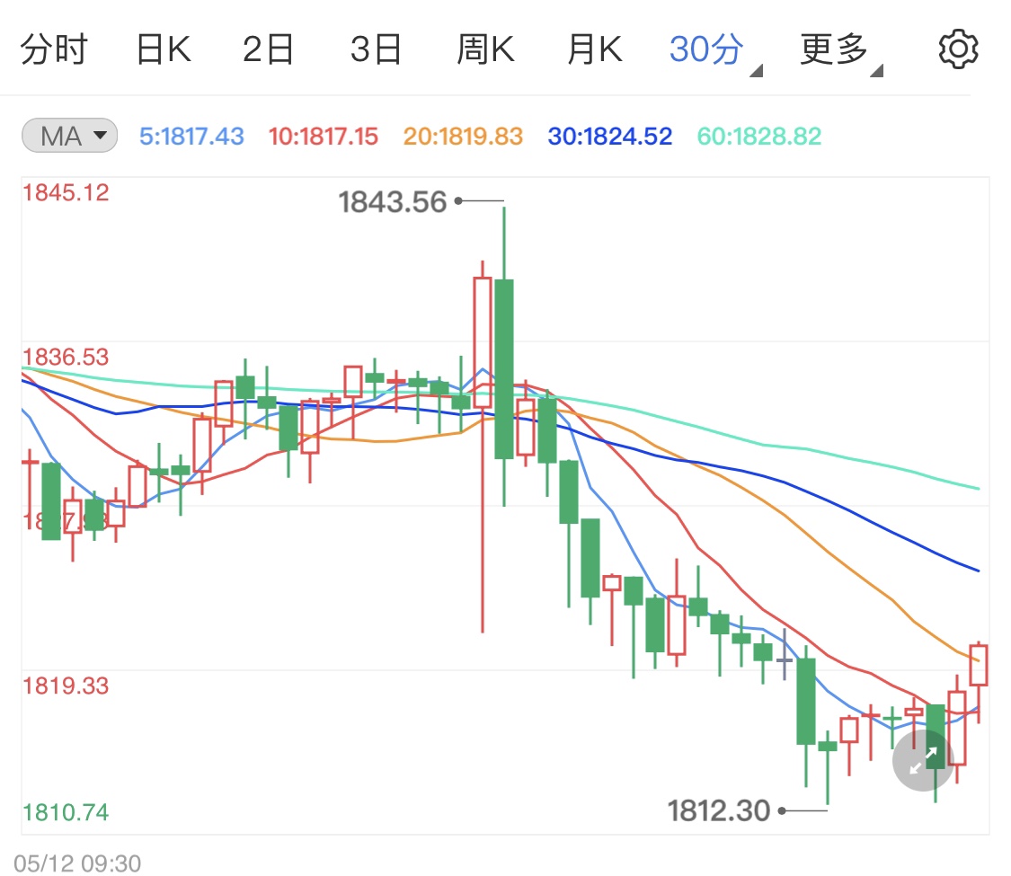1011x876 pixels.
Task: Click the 1810.74 axis label
Action: point(66,811)
